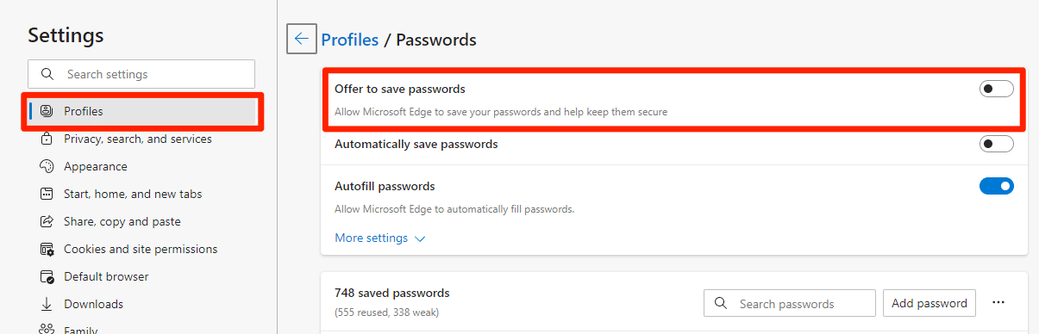
Task: Open the three-dot saved passwords menu
Action: (x=998, y=302)
